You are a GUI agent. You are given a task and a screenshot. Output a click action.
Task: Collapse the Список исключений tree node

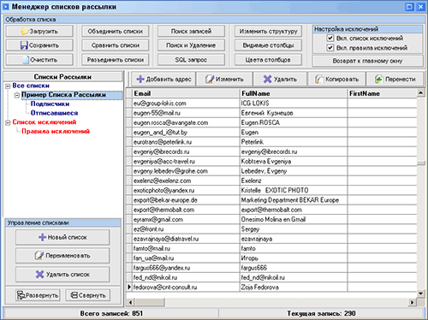point(8,122)
